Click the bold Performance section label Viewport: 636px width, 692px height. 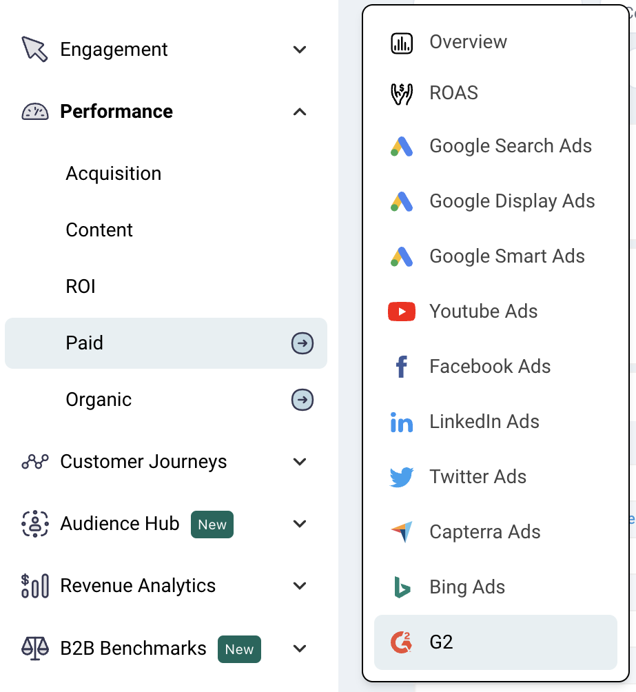[116, 111]
